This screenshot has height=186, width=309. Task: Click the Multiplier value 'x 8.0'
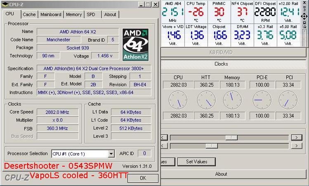tap(57, 120)
